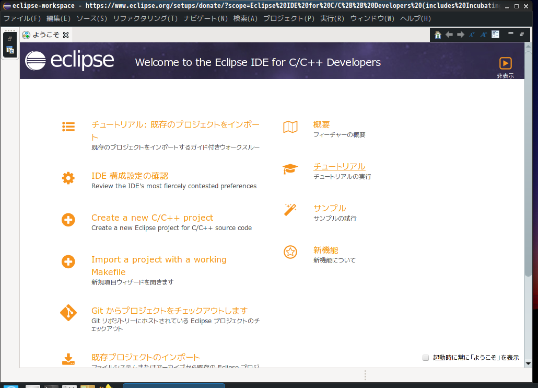Hide the Welcome page with 非表示 button
This screenshot has width=538, height=388.
point(506,67)
